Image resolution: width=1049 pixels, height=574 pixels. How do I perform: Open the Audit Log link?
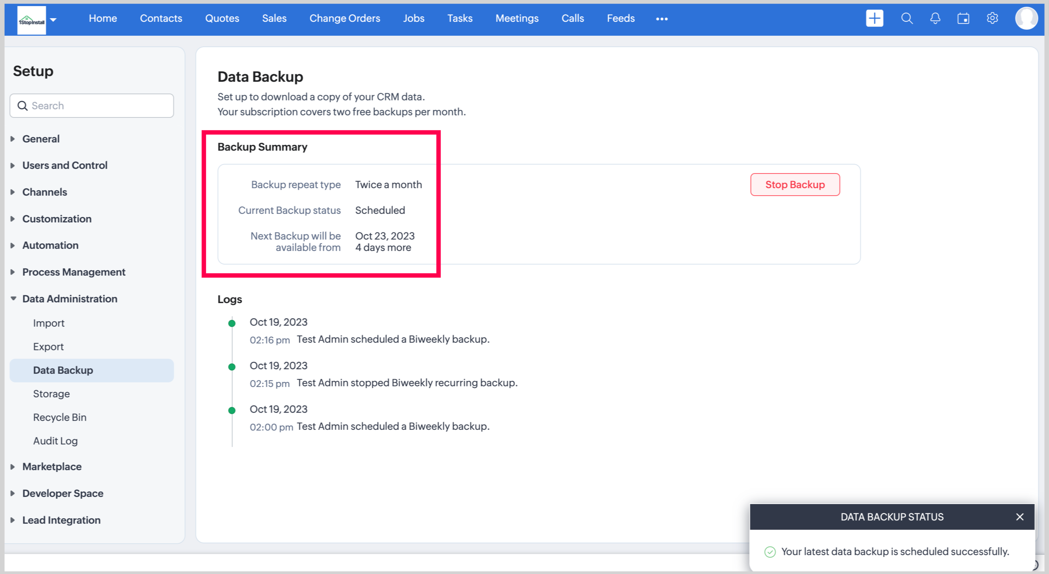[x=55, y=441]
